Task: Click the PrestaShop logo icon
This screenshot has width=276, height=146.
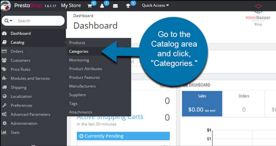Action: [x=7, y=6]
